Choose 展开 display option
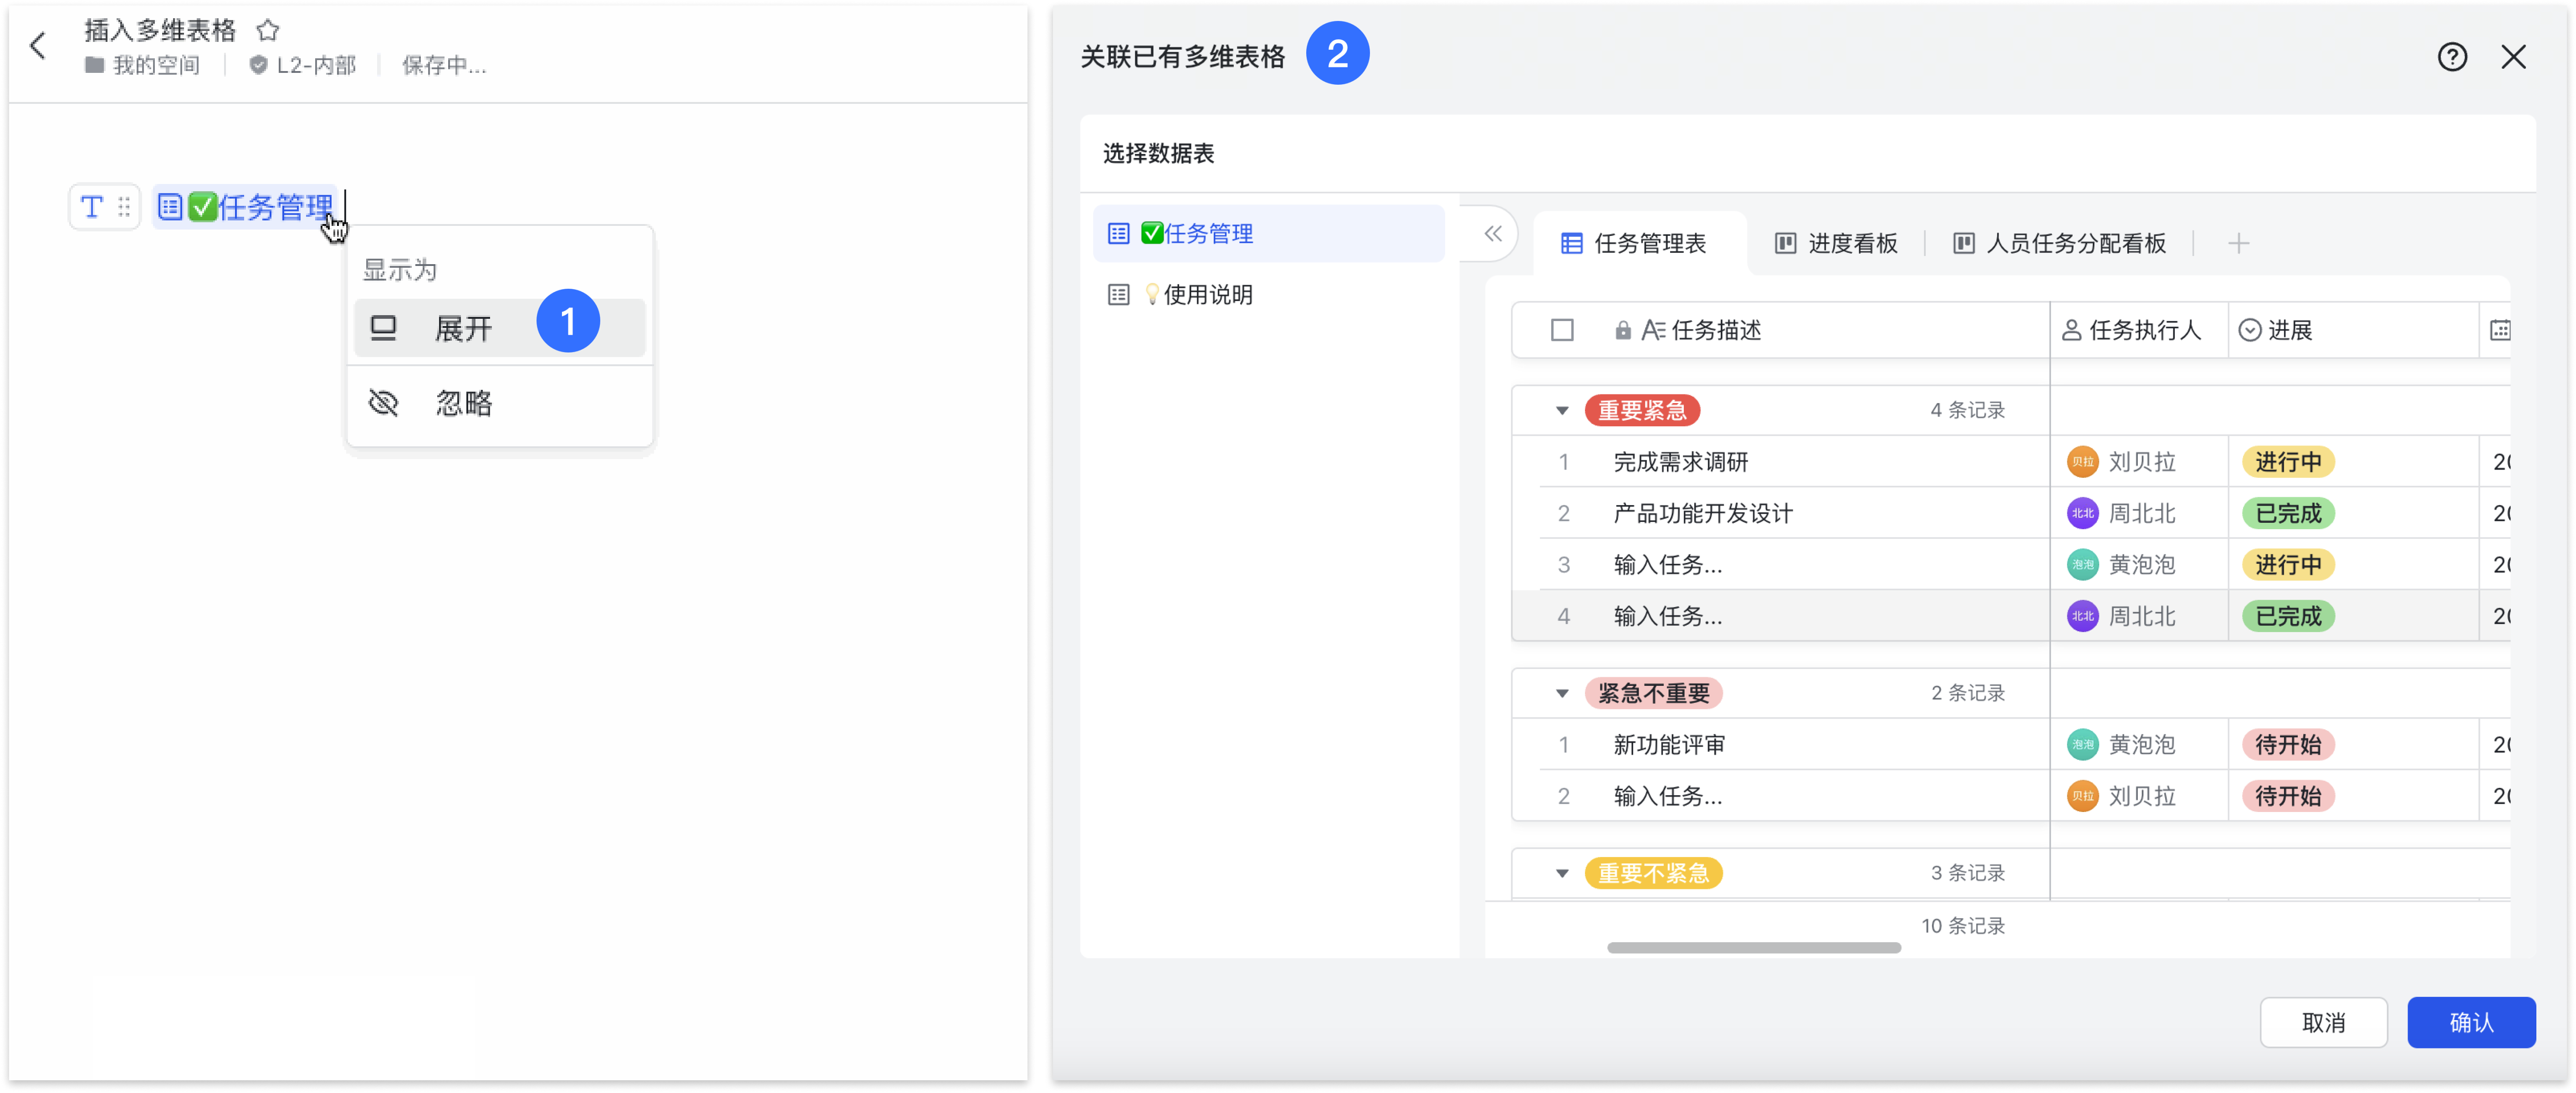 [x=500, y=328]
